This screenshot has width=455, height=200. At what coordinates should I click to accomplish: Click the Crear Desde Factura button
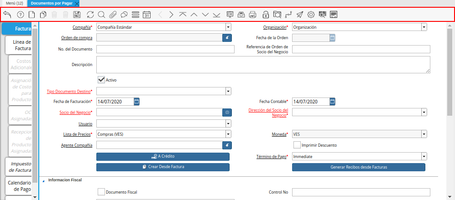(x=162, y=167)
